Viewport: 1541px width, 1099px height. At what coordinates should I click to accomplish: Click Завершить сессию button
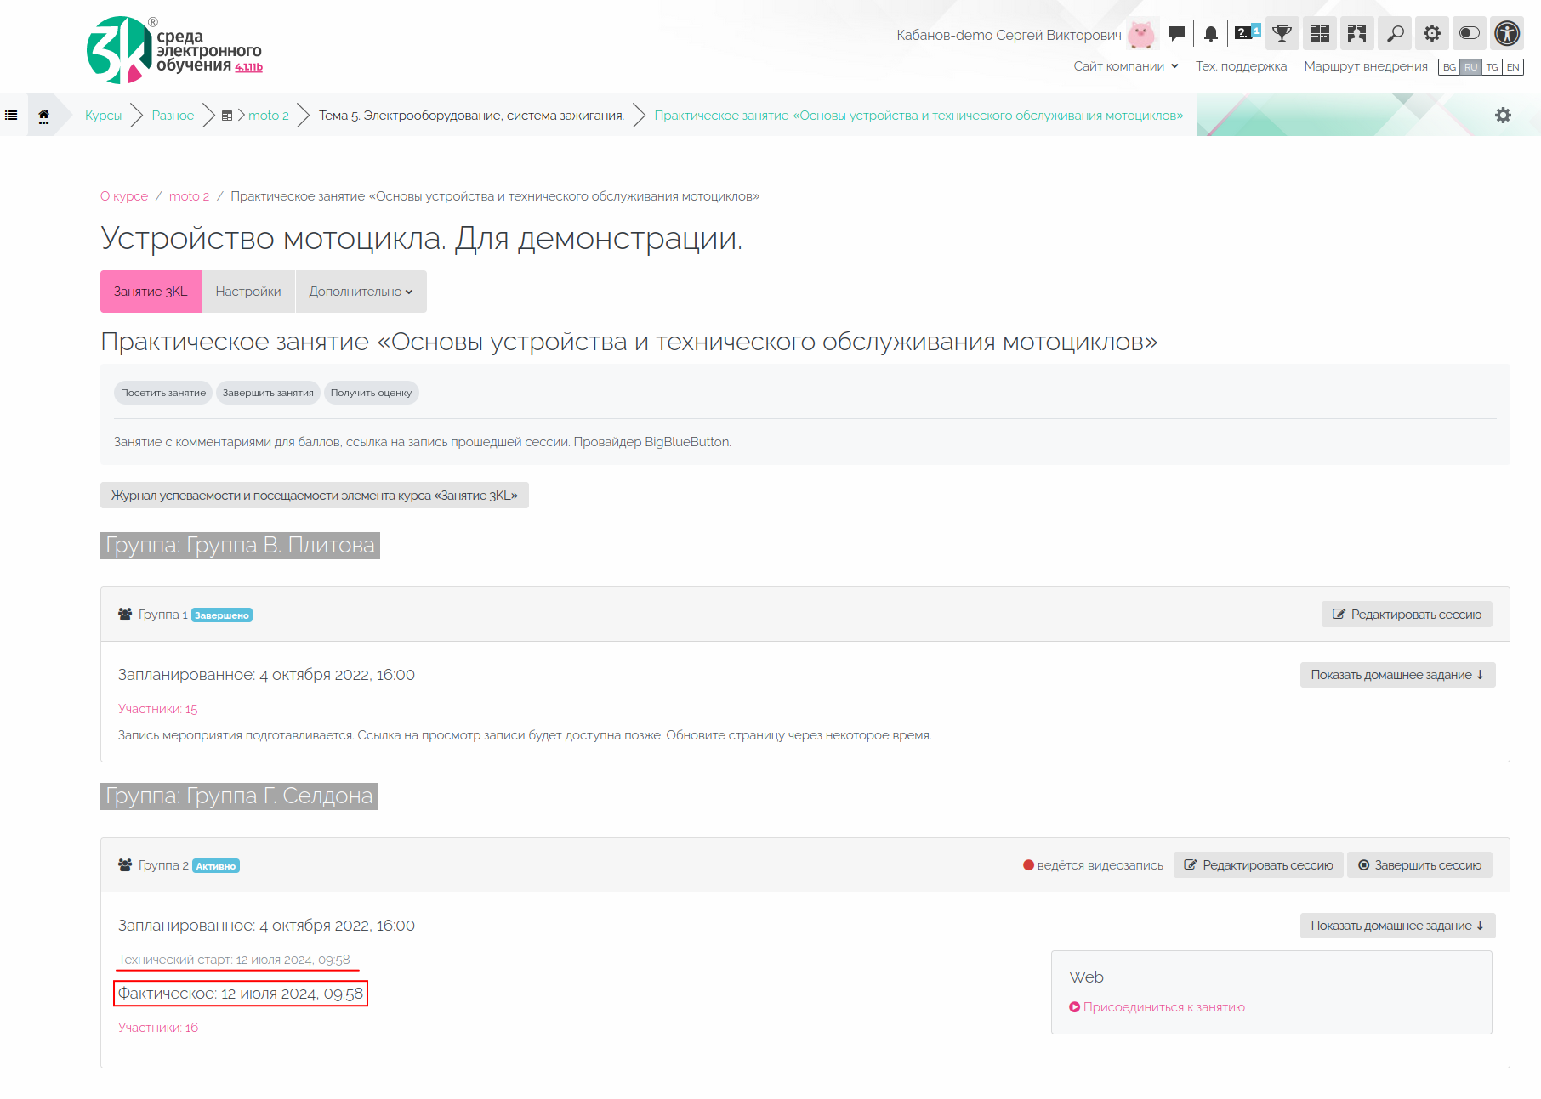(x=1419, y=865)
